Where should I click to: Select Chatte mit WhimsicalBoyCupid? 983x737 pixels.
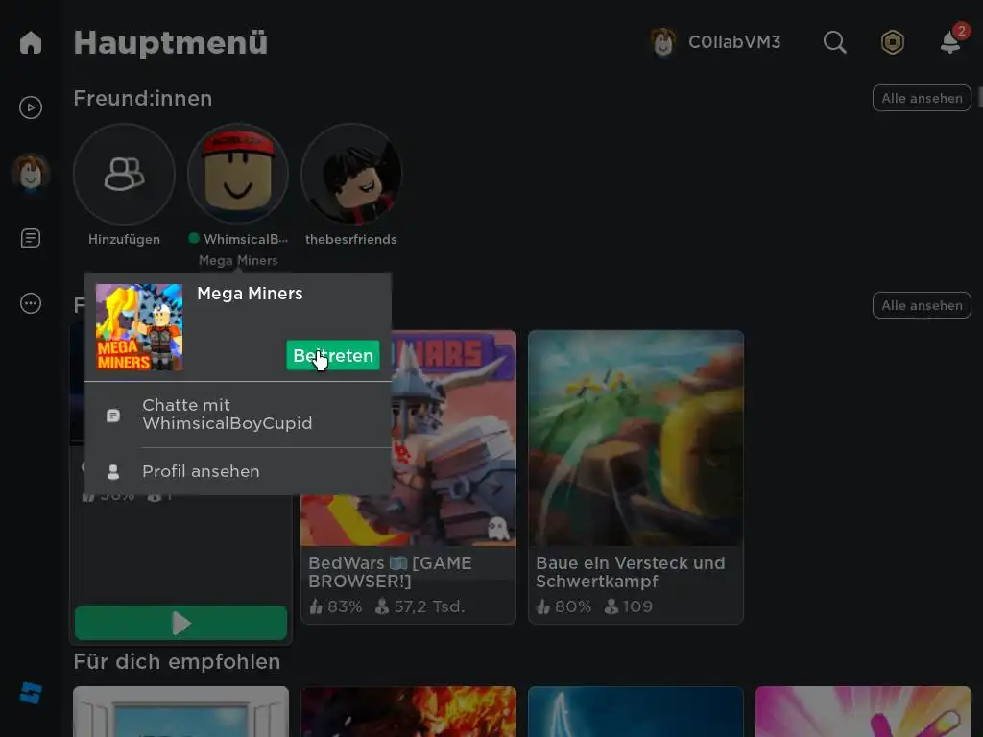[x=238, y=415]
